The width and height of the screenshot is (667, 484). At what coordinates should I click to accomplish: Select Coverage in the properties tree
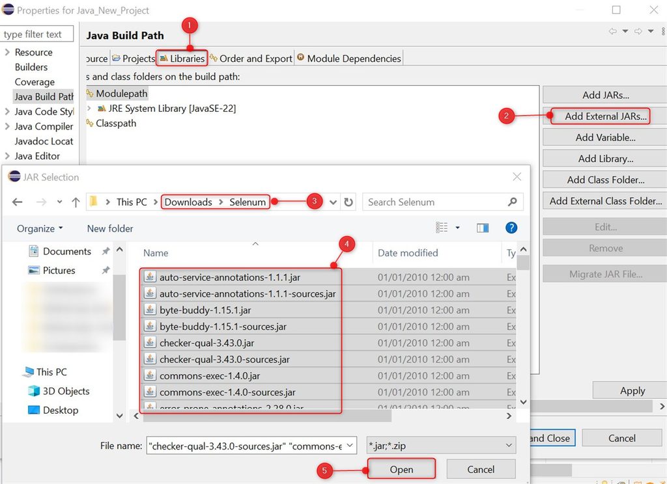35,82
